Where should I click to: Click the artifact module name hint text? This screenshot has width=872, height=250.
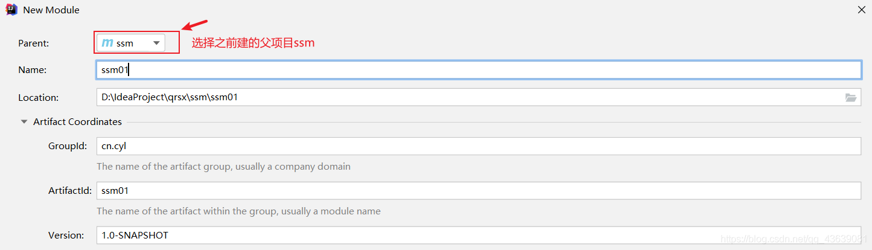pyautogui.click(x=238, y=211)
